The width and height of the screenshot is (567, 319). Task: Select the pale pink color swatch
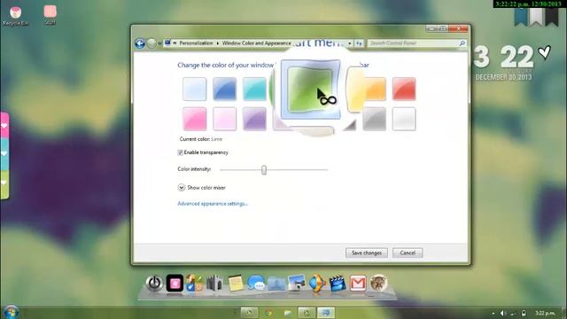224,119
